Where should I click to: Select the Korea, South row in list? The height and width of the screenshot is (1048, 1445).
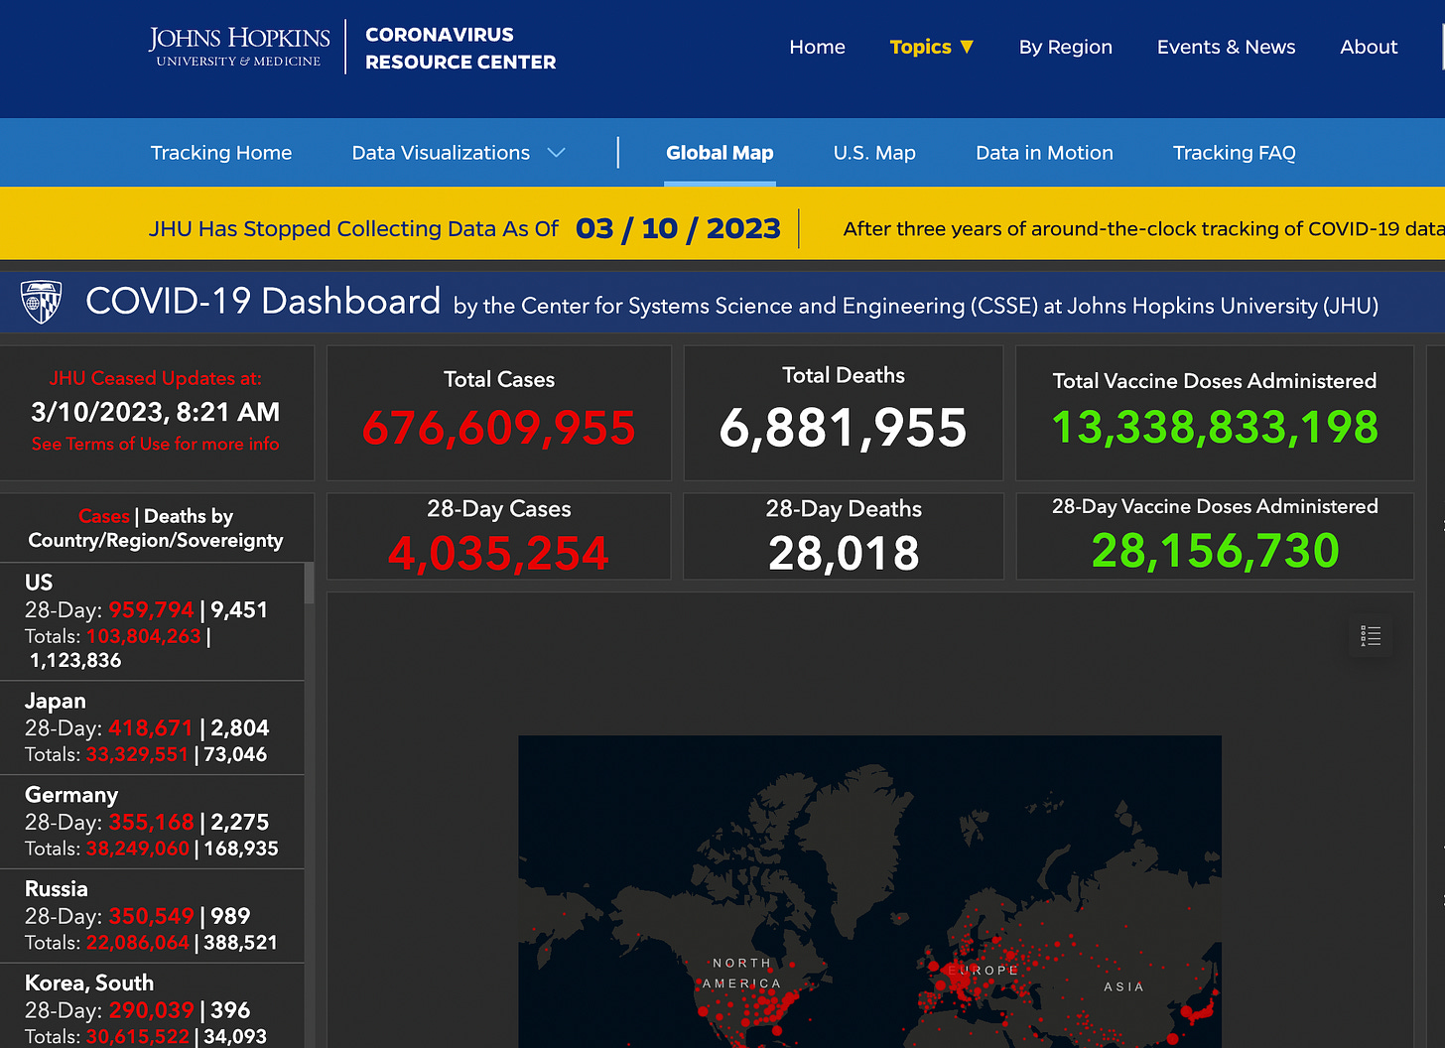tap(152, 1006)
